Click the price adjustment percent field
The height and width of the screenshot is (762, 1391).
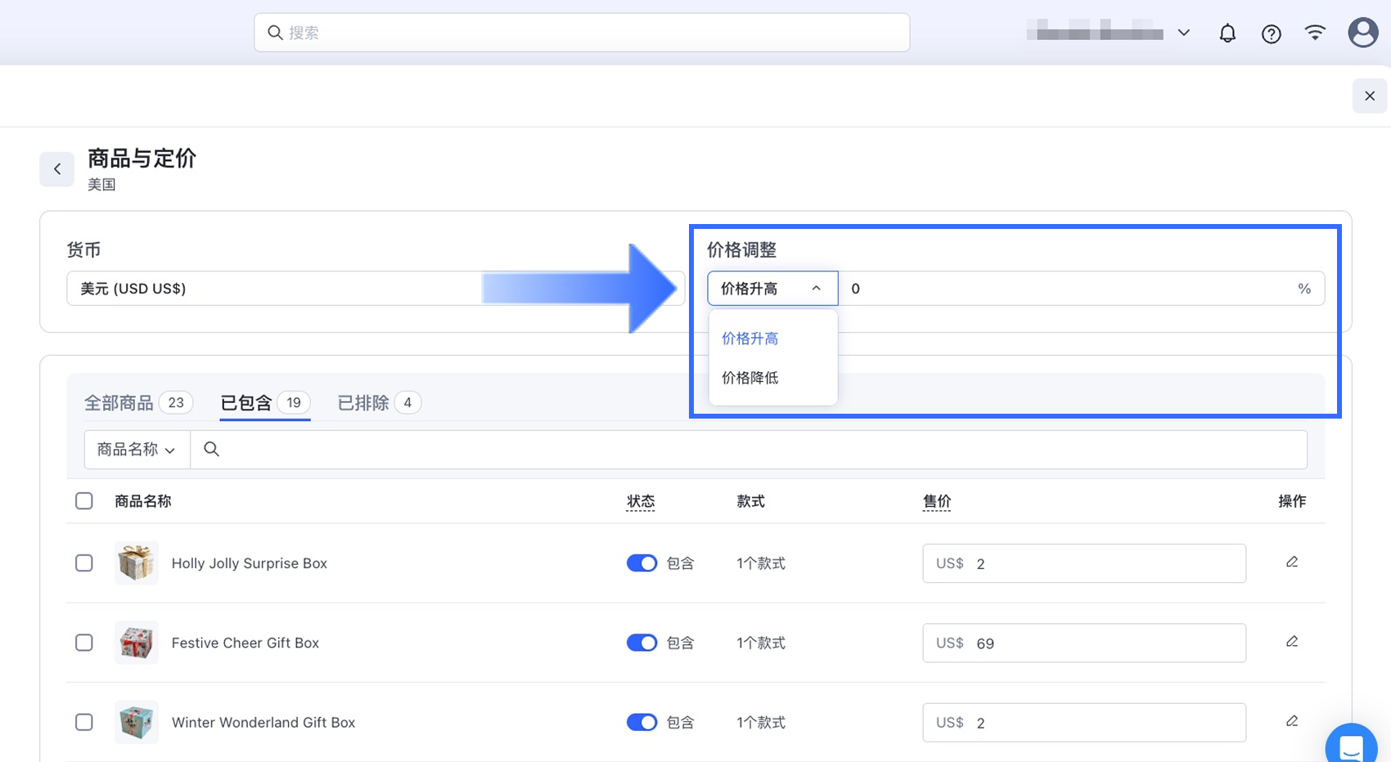coord(1082,289)
